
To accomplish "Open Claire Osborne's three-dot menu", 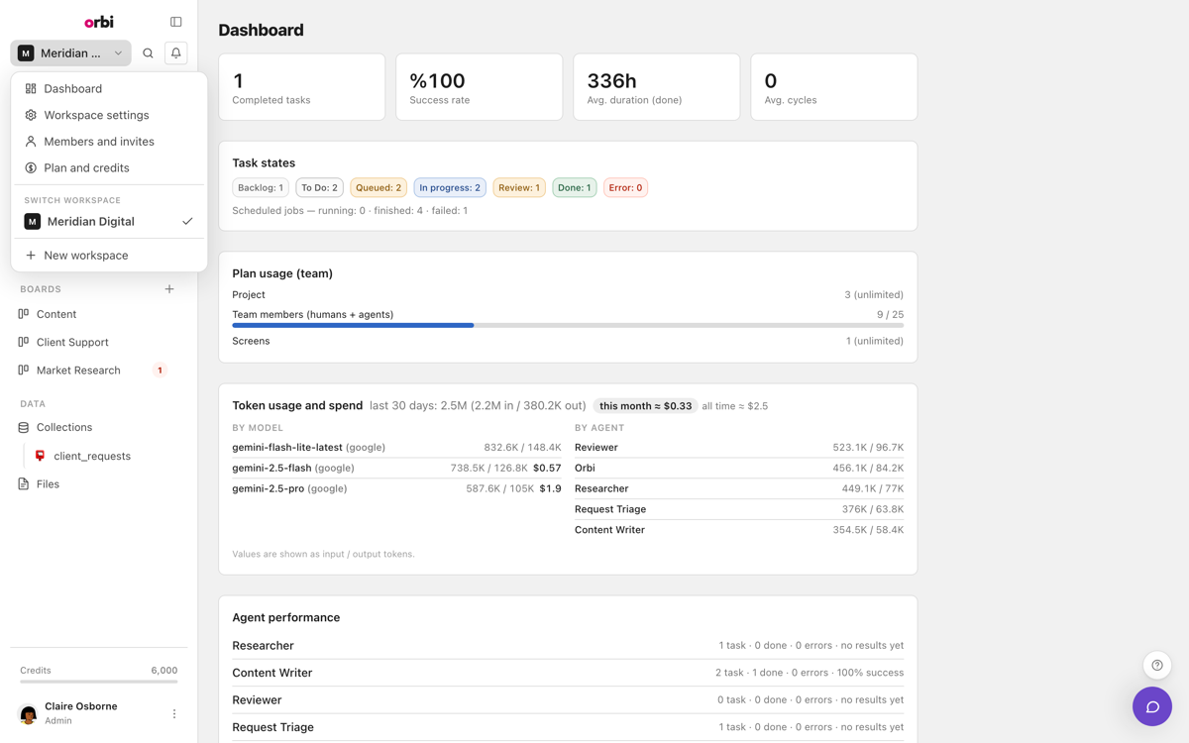I will [174, 713].
